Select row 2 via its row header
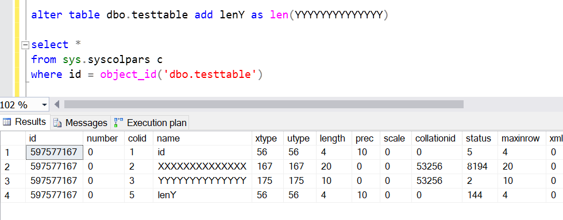Screen dimensions: 563x220 pyautogui.click(x=13, y=167)
